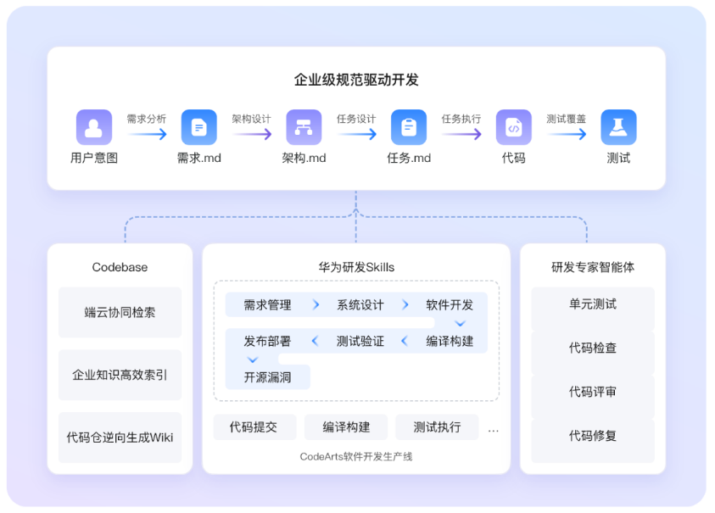Click the 用户意图 user icon
Screen dimensions: 715x513
click(94, 127)
